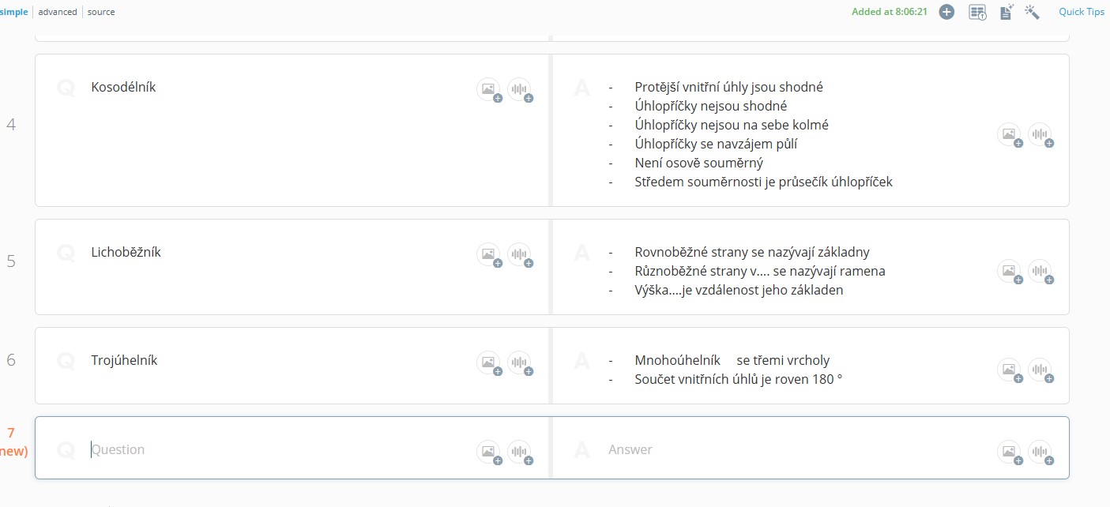Click the table import icon in toolbar
Screen dimensions: 1110x507
[x=977, y=12]
